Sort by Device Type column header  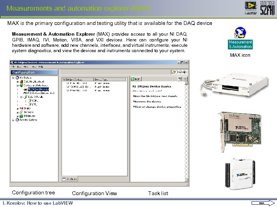(110, 79)
